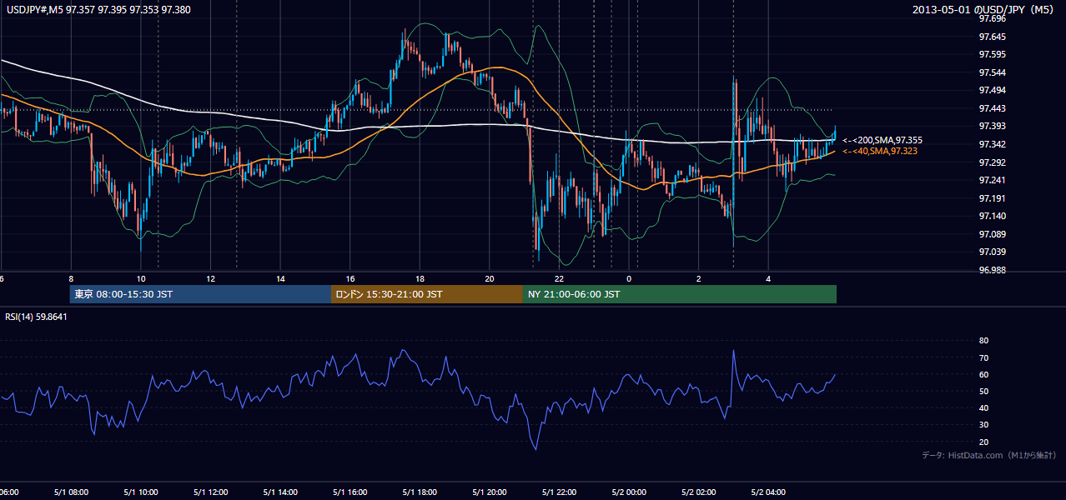Click price axis label 97.241

tap(993, 180)
